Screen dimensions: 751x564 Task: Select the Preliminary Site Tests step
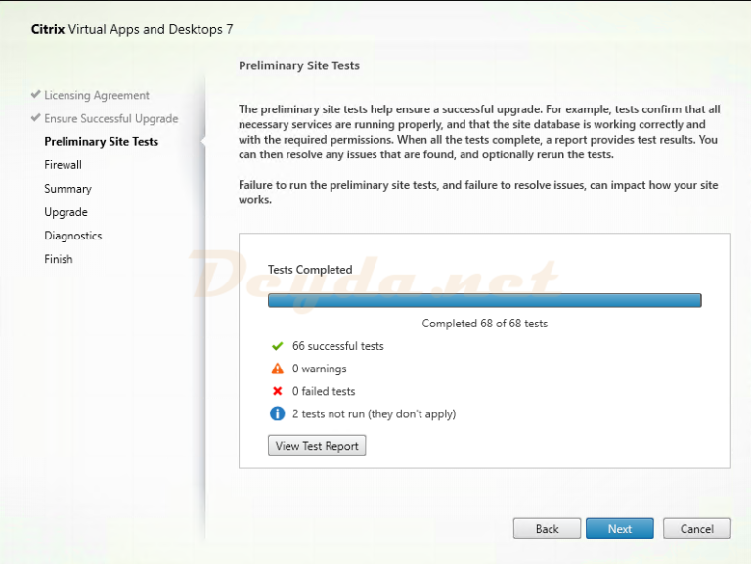click(101, 142)
